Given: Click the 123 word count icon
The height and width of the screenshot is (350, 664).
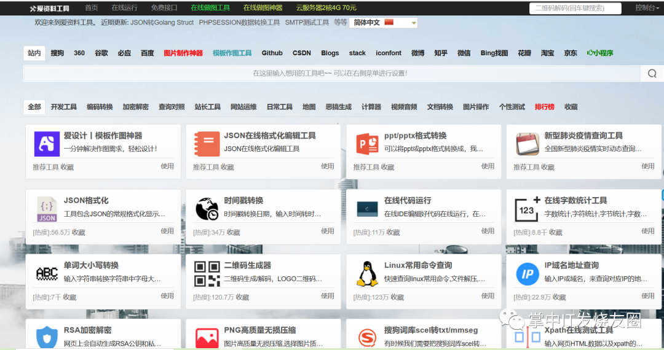Looking at the screenshot, I should (528, 209).
